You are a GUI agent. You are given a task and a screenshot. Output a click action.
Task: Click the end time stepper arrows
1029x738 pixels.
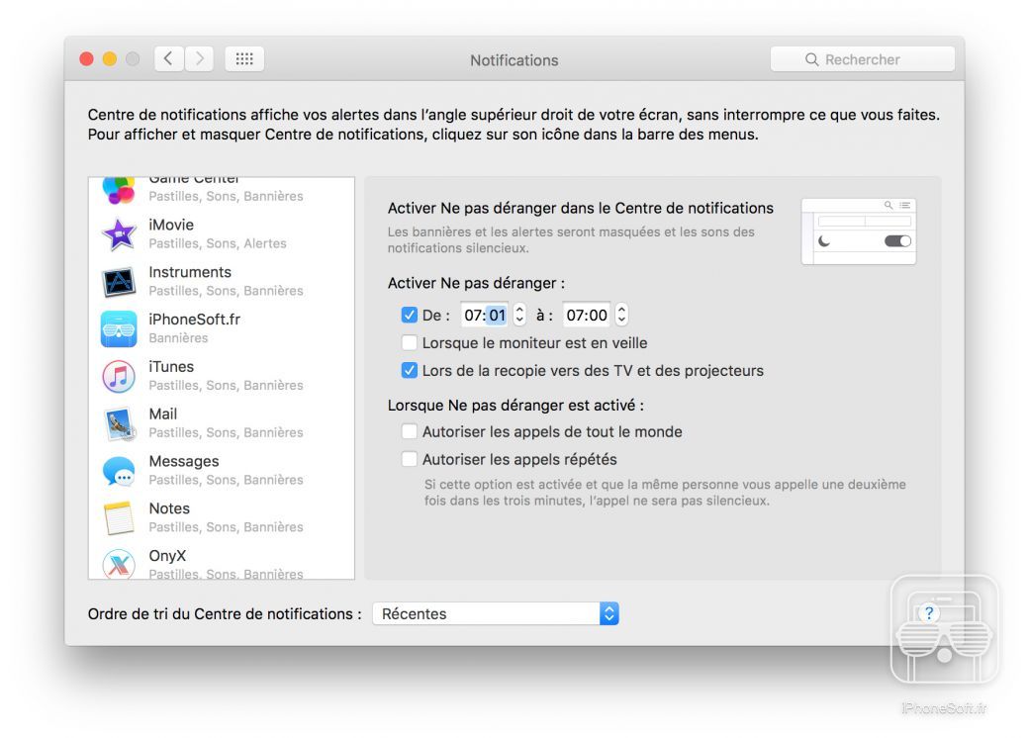pyautogui.click(x=621, y=315)
